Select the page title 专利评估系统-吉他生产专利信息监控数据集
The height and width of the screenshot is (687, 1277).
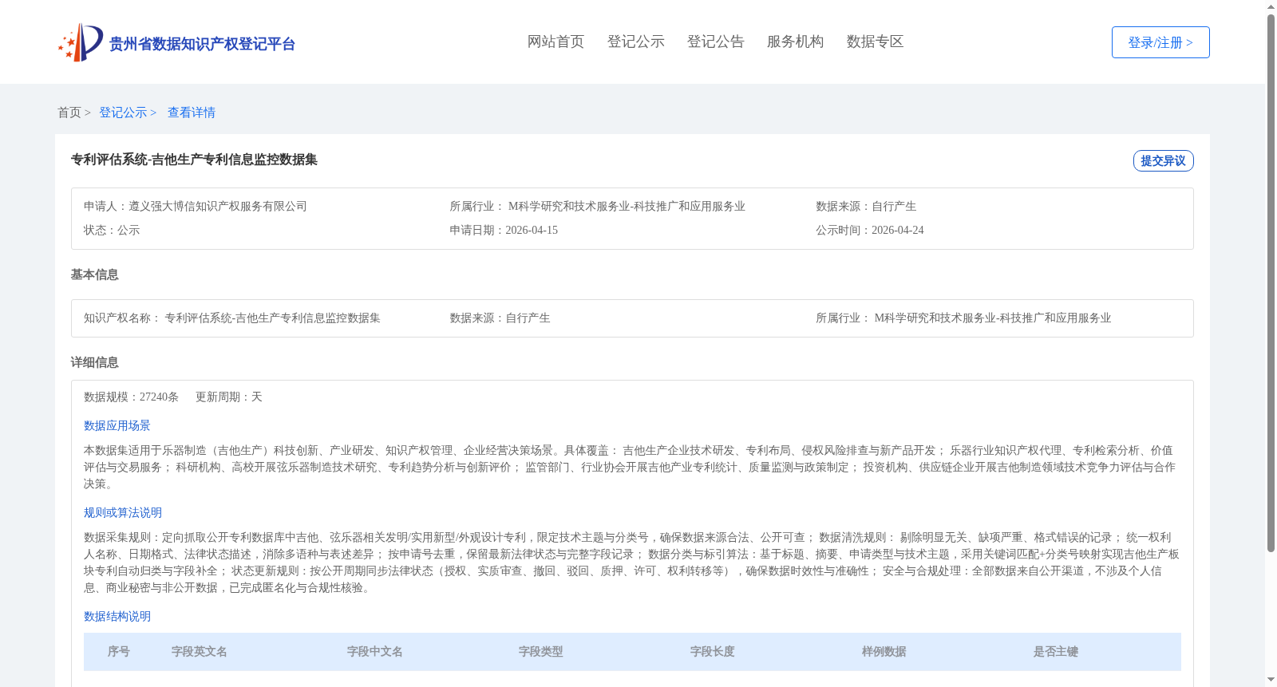194,160
